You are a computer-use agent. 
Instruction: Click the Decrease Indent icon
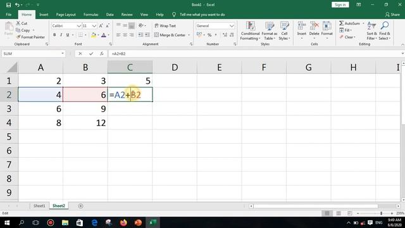[x=140, y=35]
